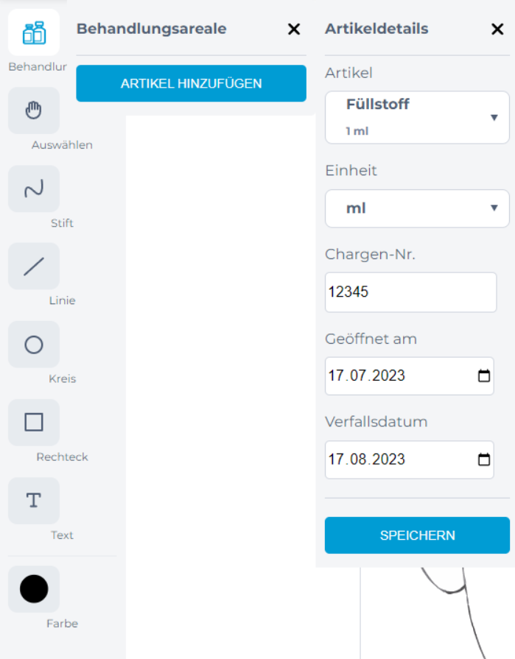The image size is (515, 659).
Task: Close the Artikeldetails panel
Action: pyautogui.click(x=497, y=29)
